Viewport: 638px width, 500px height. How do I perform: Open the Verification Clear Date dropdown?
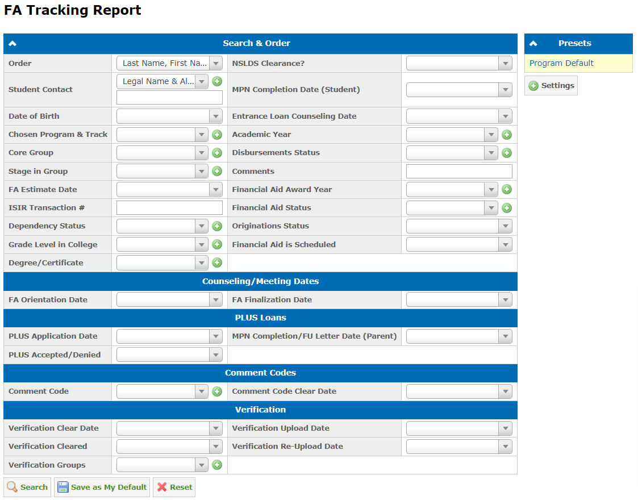pos(169,428)
